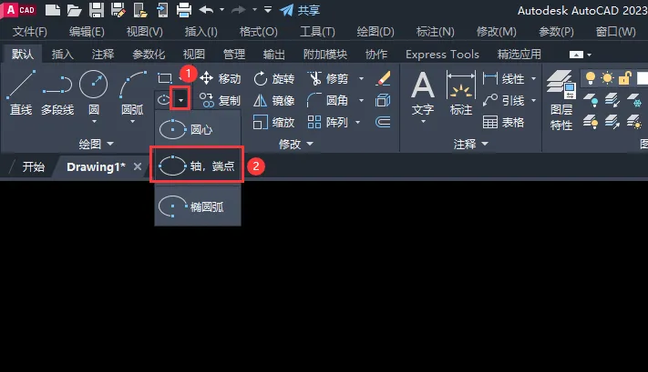Click the 引线 leader tool
This screenshot has height=372, width=648.
(x=503, y=100)
